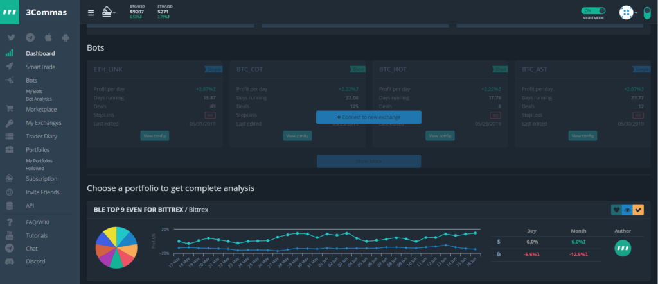658x284 pixels.
Task: Click the BTC/USD price ticker
Action: pyautogui.click(x=137, y=12)
